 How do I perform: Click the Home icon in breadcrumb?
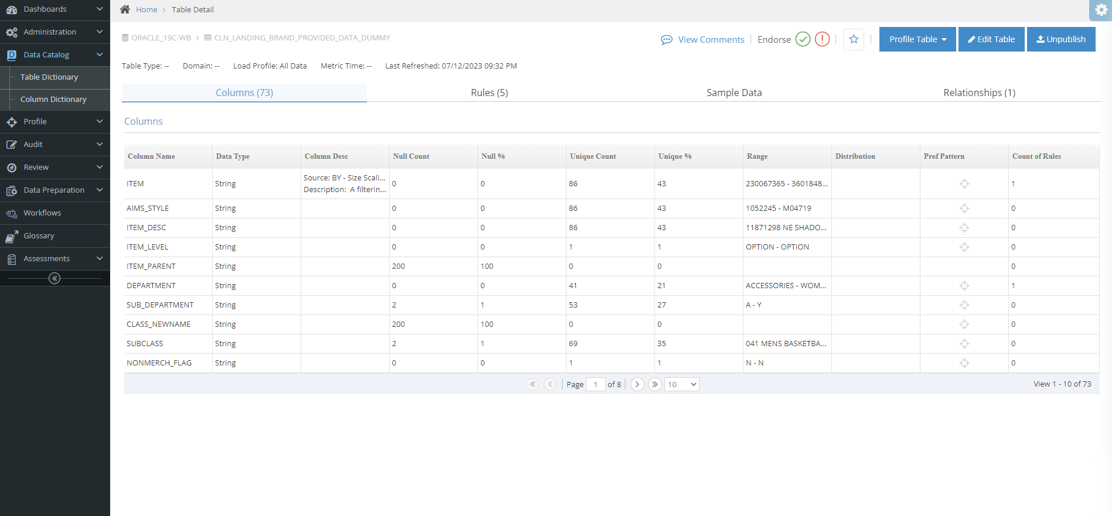coord(125,9)
